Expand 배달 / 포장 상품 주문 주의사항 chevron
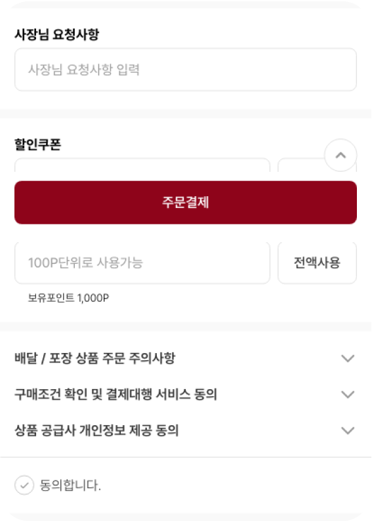This screenshot has height=521, width=372. click(348, 358)
